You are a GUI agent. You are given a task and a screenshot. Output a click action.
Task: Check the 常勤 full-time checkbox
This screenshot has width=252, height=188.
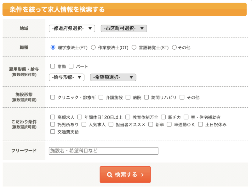[53, 66]
